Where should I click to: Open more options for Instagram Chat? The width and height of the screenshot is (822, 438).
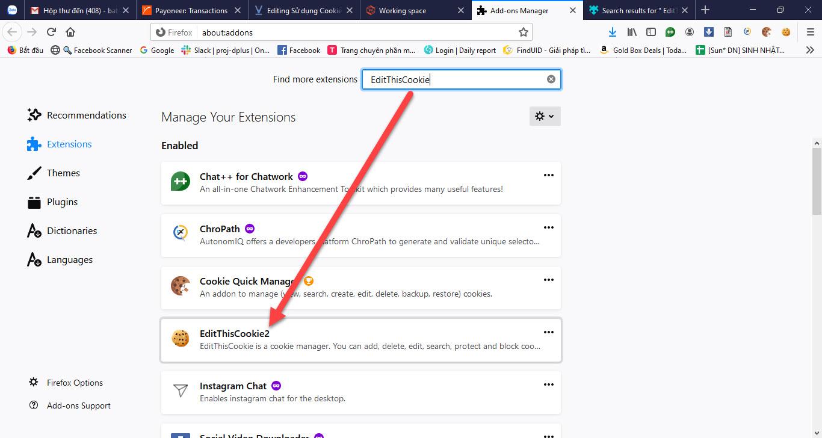pyautogui.click(x=549, y=384)
